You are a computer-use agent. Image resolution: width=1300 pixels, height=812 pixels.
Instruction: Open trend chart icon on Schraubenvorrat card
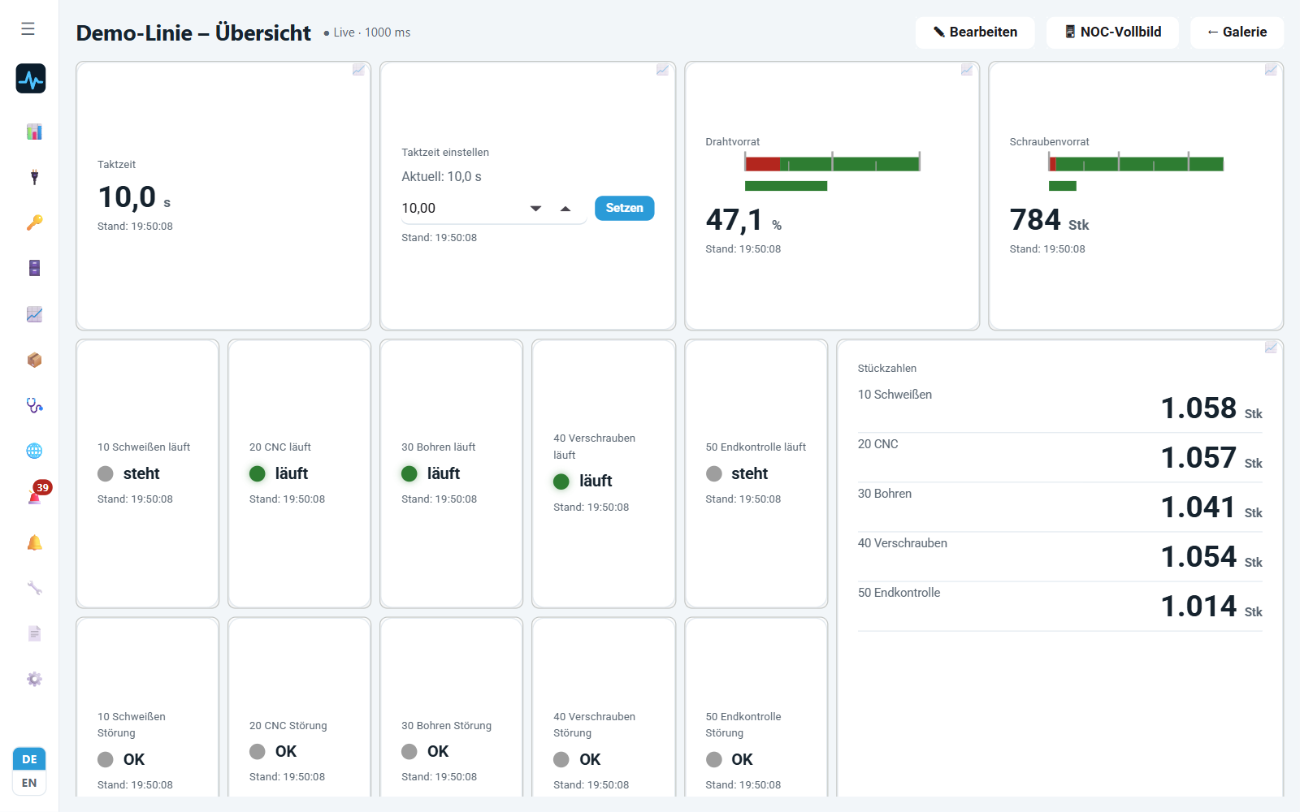1271,70
